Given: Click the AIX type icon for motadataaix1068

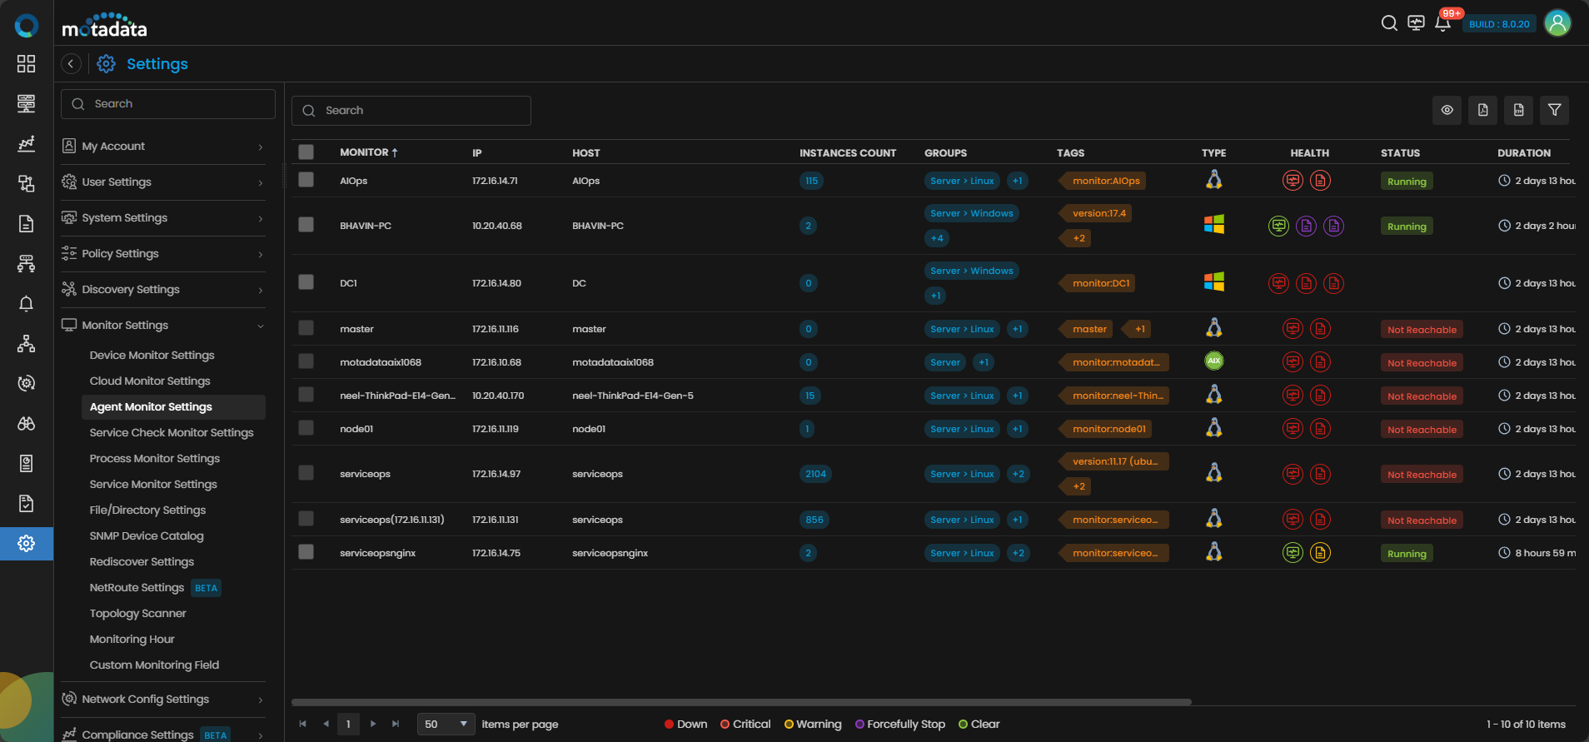Looking at the screenshot, I should pos(1214,361).
